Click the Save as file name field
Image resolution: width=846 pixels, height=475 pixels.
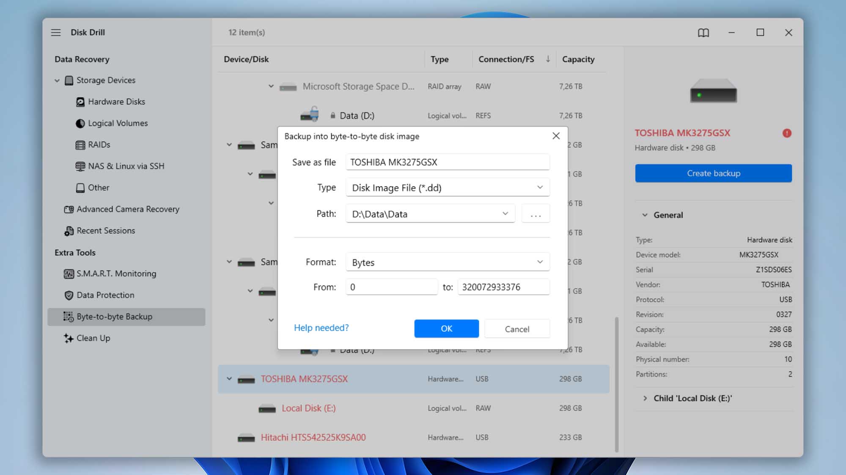[448, 162]
